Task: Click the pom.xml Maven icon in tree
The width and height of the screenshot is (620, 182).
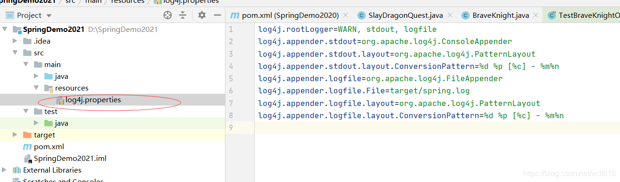Action: click(27, 147)
